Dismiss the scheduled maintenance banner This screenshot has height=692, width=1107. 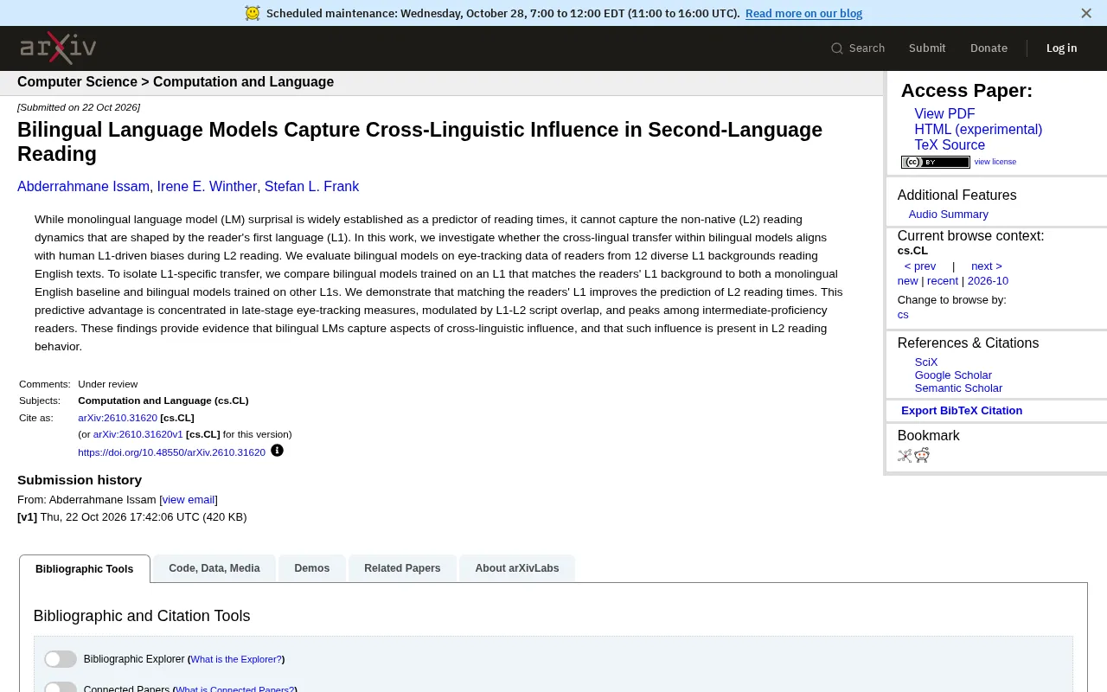pyautogui.click(x=1086, y=13)
